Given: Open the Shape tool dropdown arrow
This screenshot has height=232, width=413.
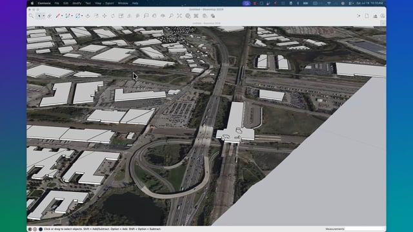Looking at the screenshot, I should pos(82,16).
